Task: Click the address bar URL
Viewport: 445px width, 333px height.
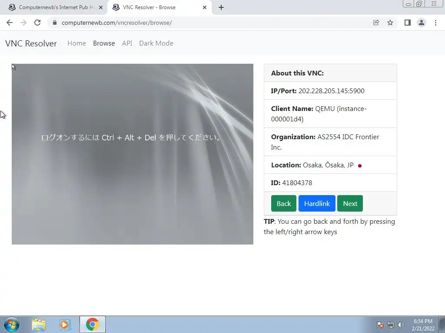Action: tap(116, 23)
